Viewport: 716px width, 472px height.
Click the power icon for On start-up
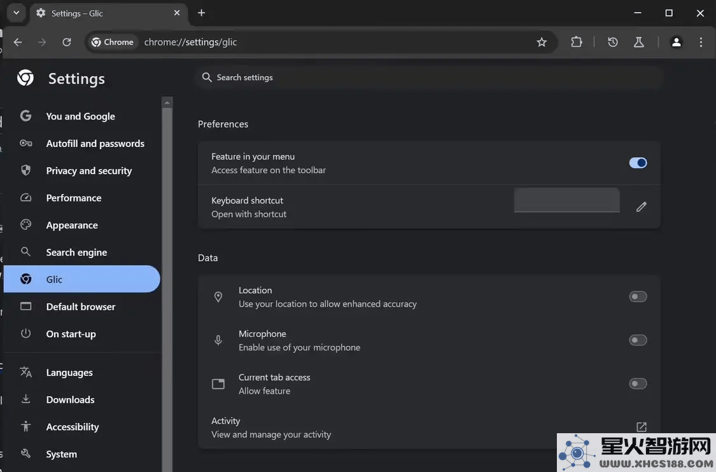click(x=26, y=333)
